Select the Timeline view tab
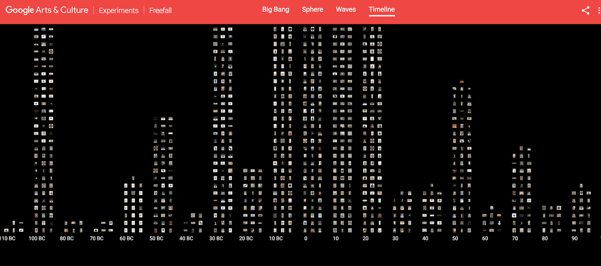Image resolution: width=601 pixels, height=266 pixels. point(382,10)
